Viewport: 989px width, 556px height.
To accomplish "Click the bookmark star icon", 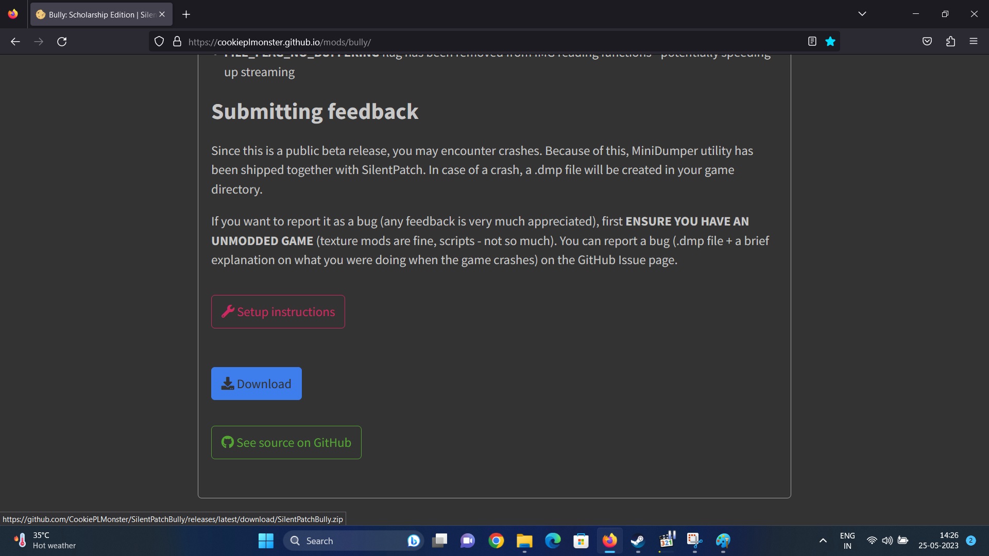I will (x=830, y=42).
